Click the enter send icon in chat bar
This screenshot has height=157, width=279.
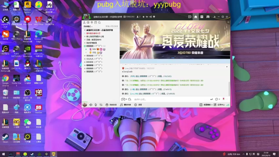pos(211,99)
